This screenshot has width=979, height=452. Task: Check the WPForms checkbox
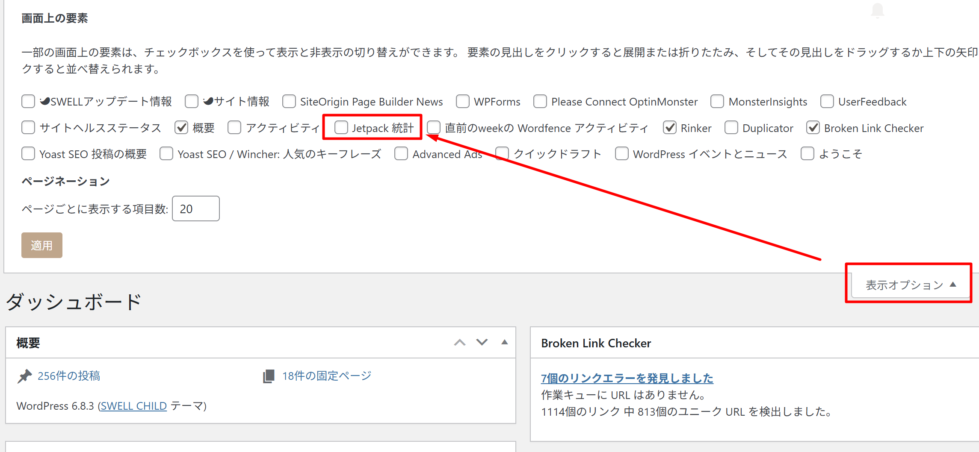(x=463, y=102)
